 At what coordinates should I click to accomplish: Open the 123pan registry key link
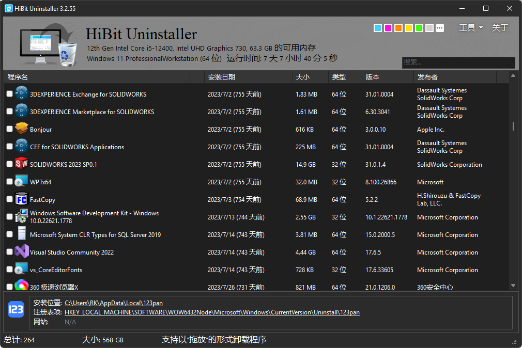point(212,312)
